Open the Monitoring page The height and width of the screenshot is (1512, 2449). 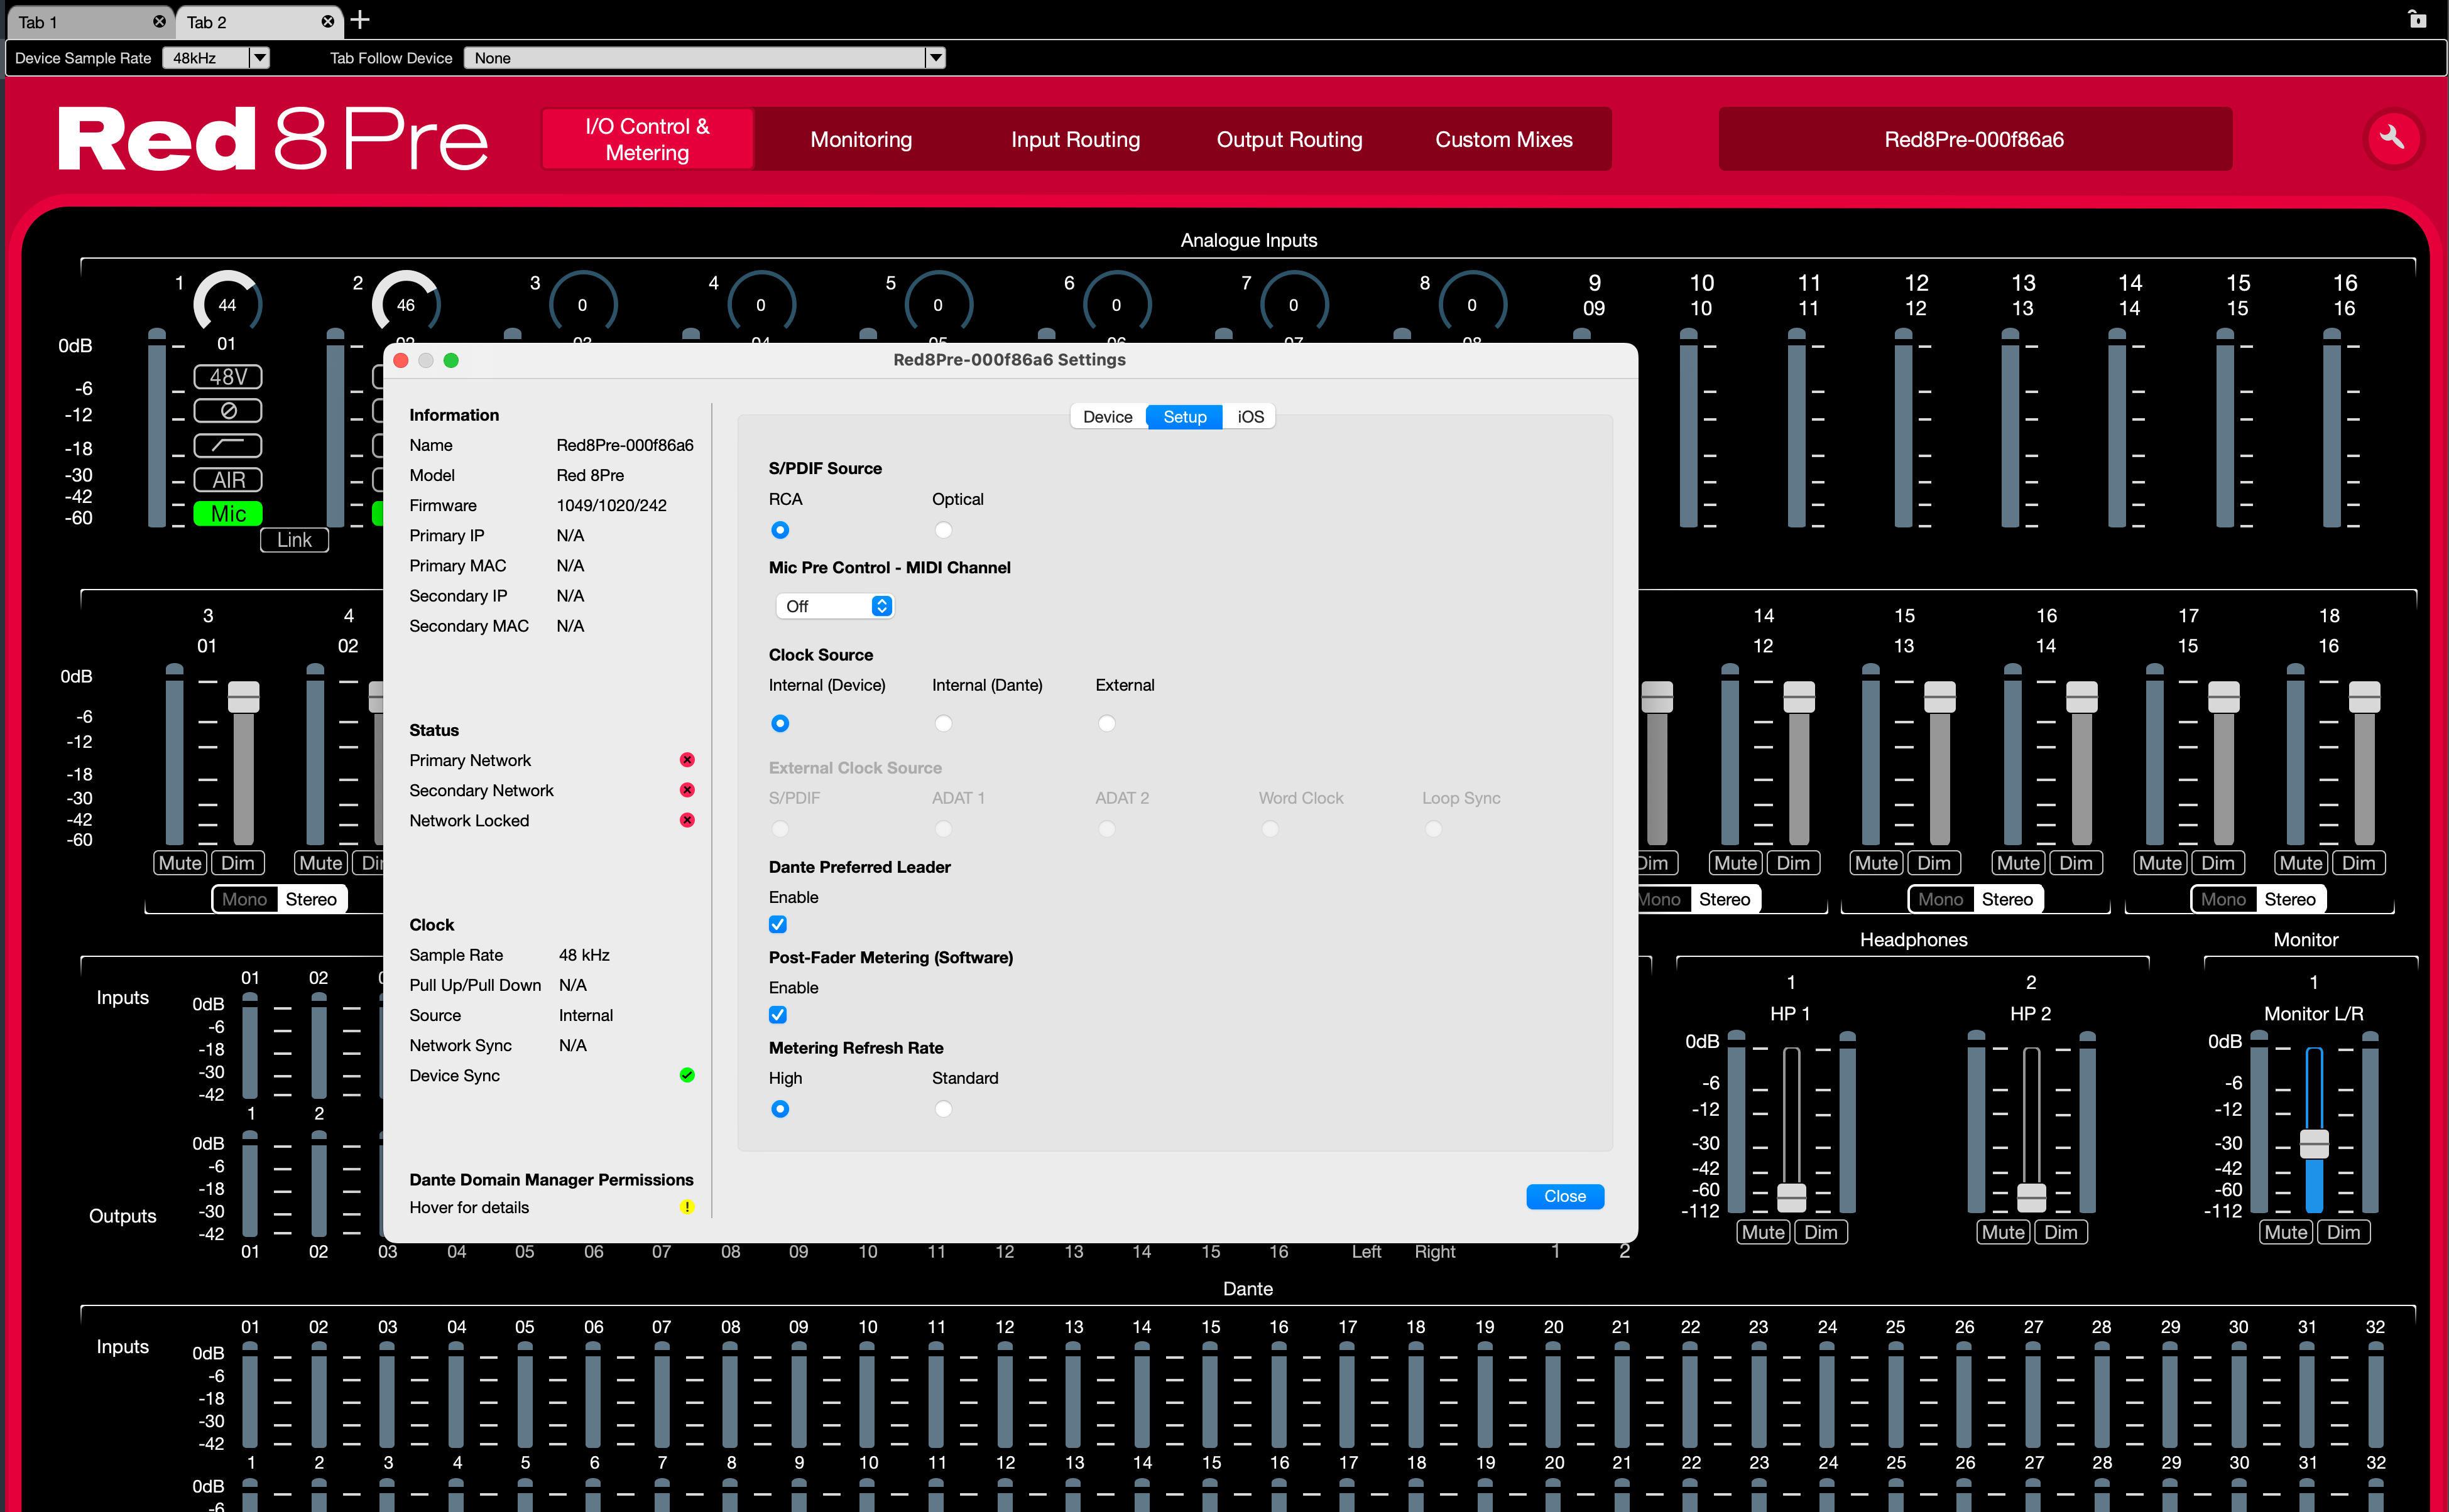coord(861,139)
